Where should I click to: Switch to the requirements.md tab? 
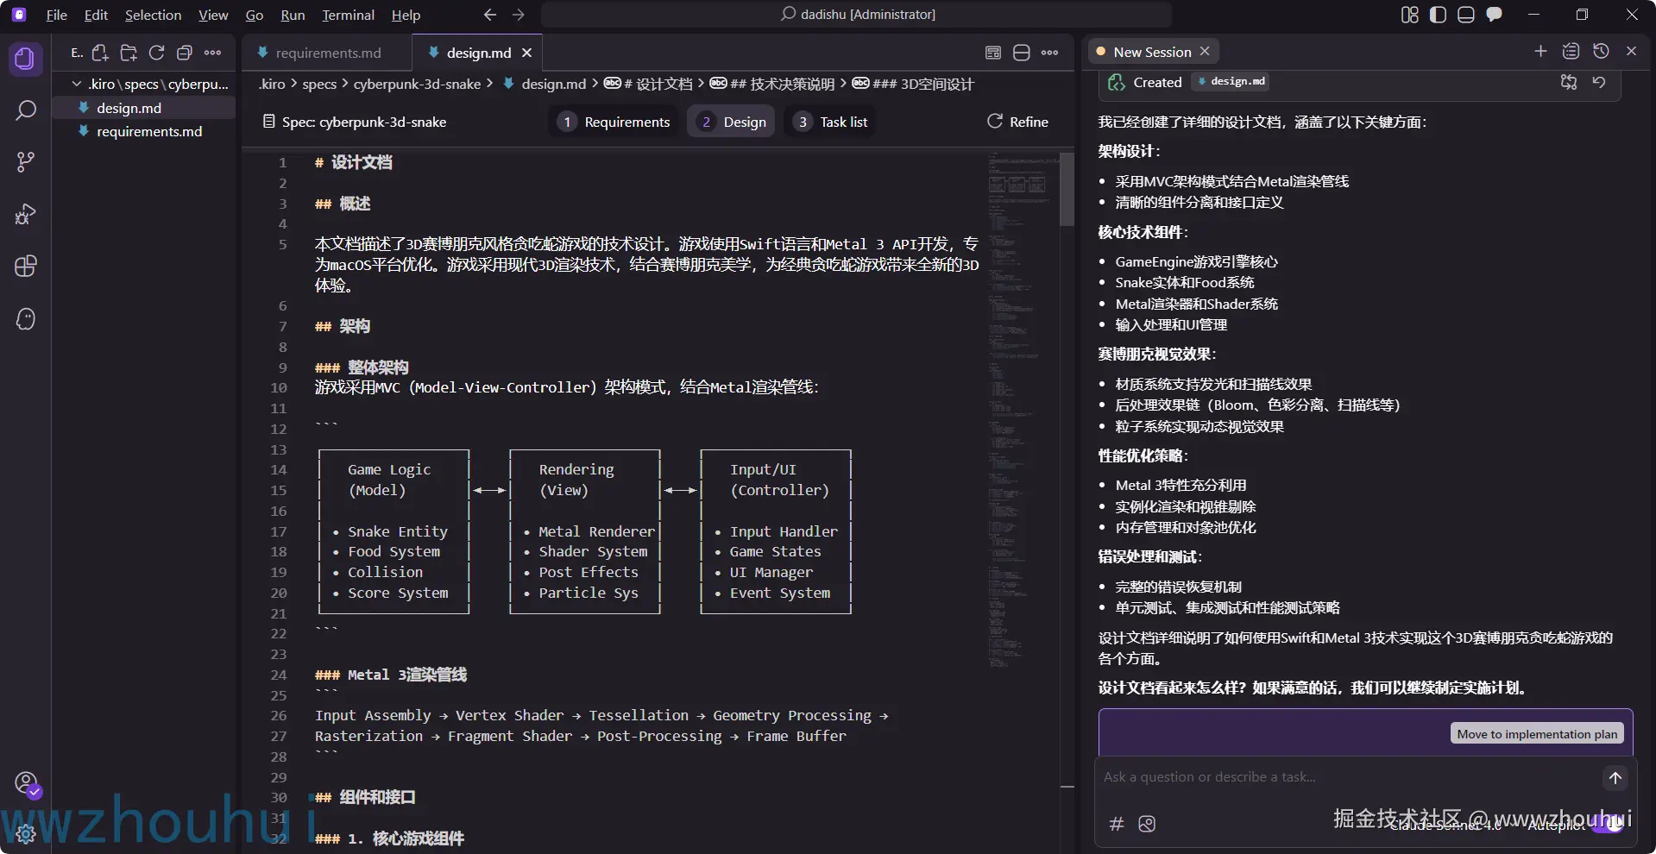pos(327,53)
